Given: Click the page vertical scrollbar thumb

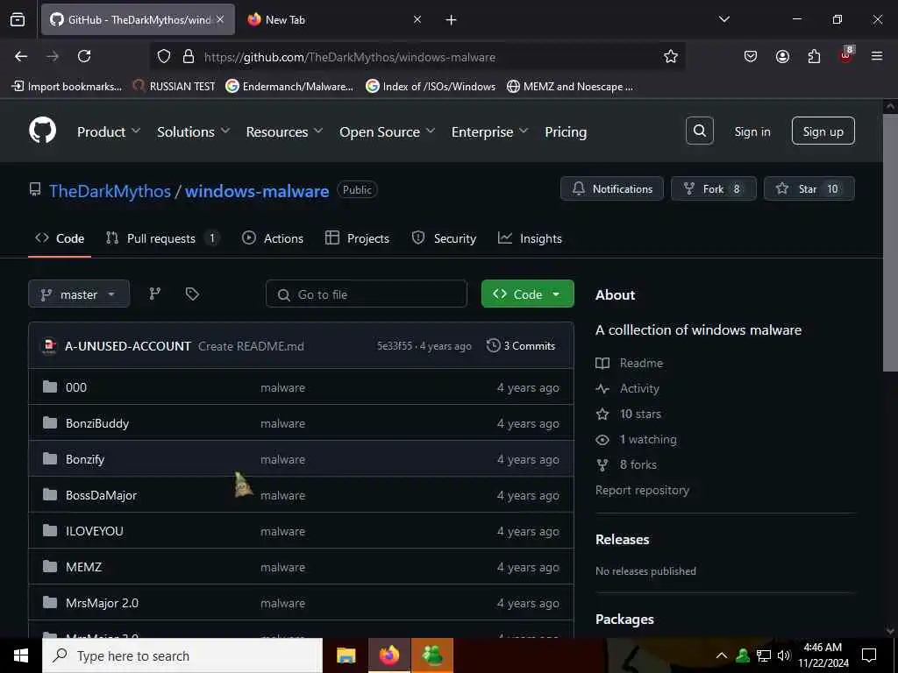Looking at the screenshot, I should [x=890, y=243].
